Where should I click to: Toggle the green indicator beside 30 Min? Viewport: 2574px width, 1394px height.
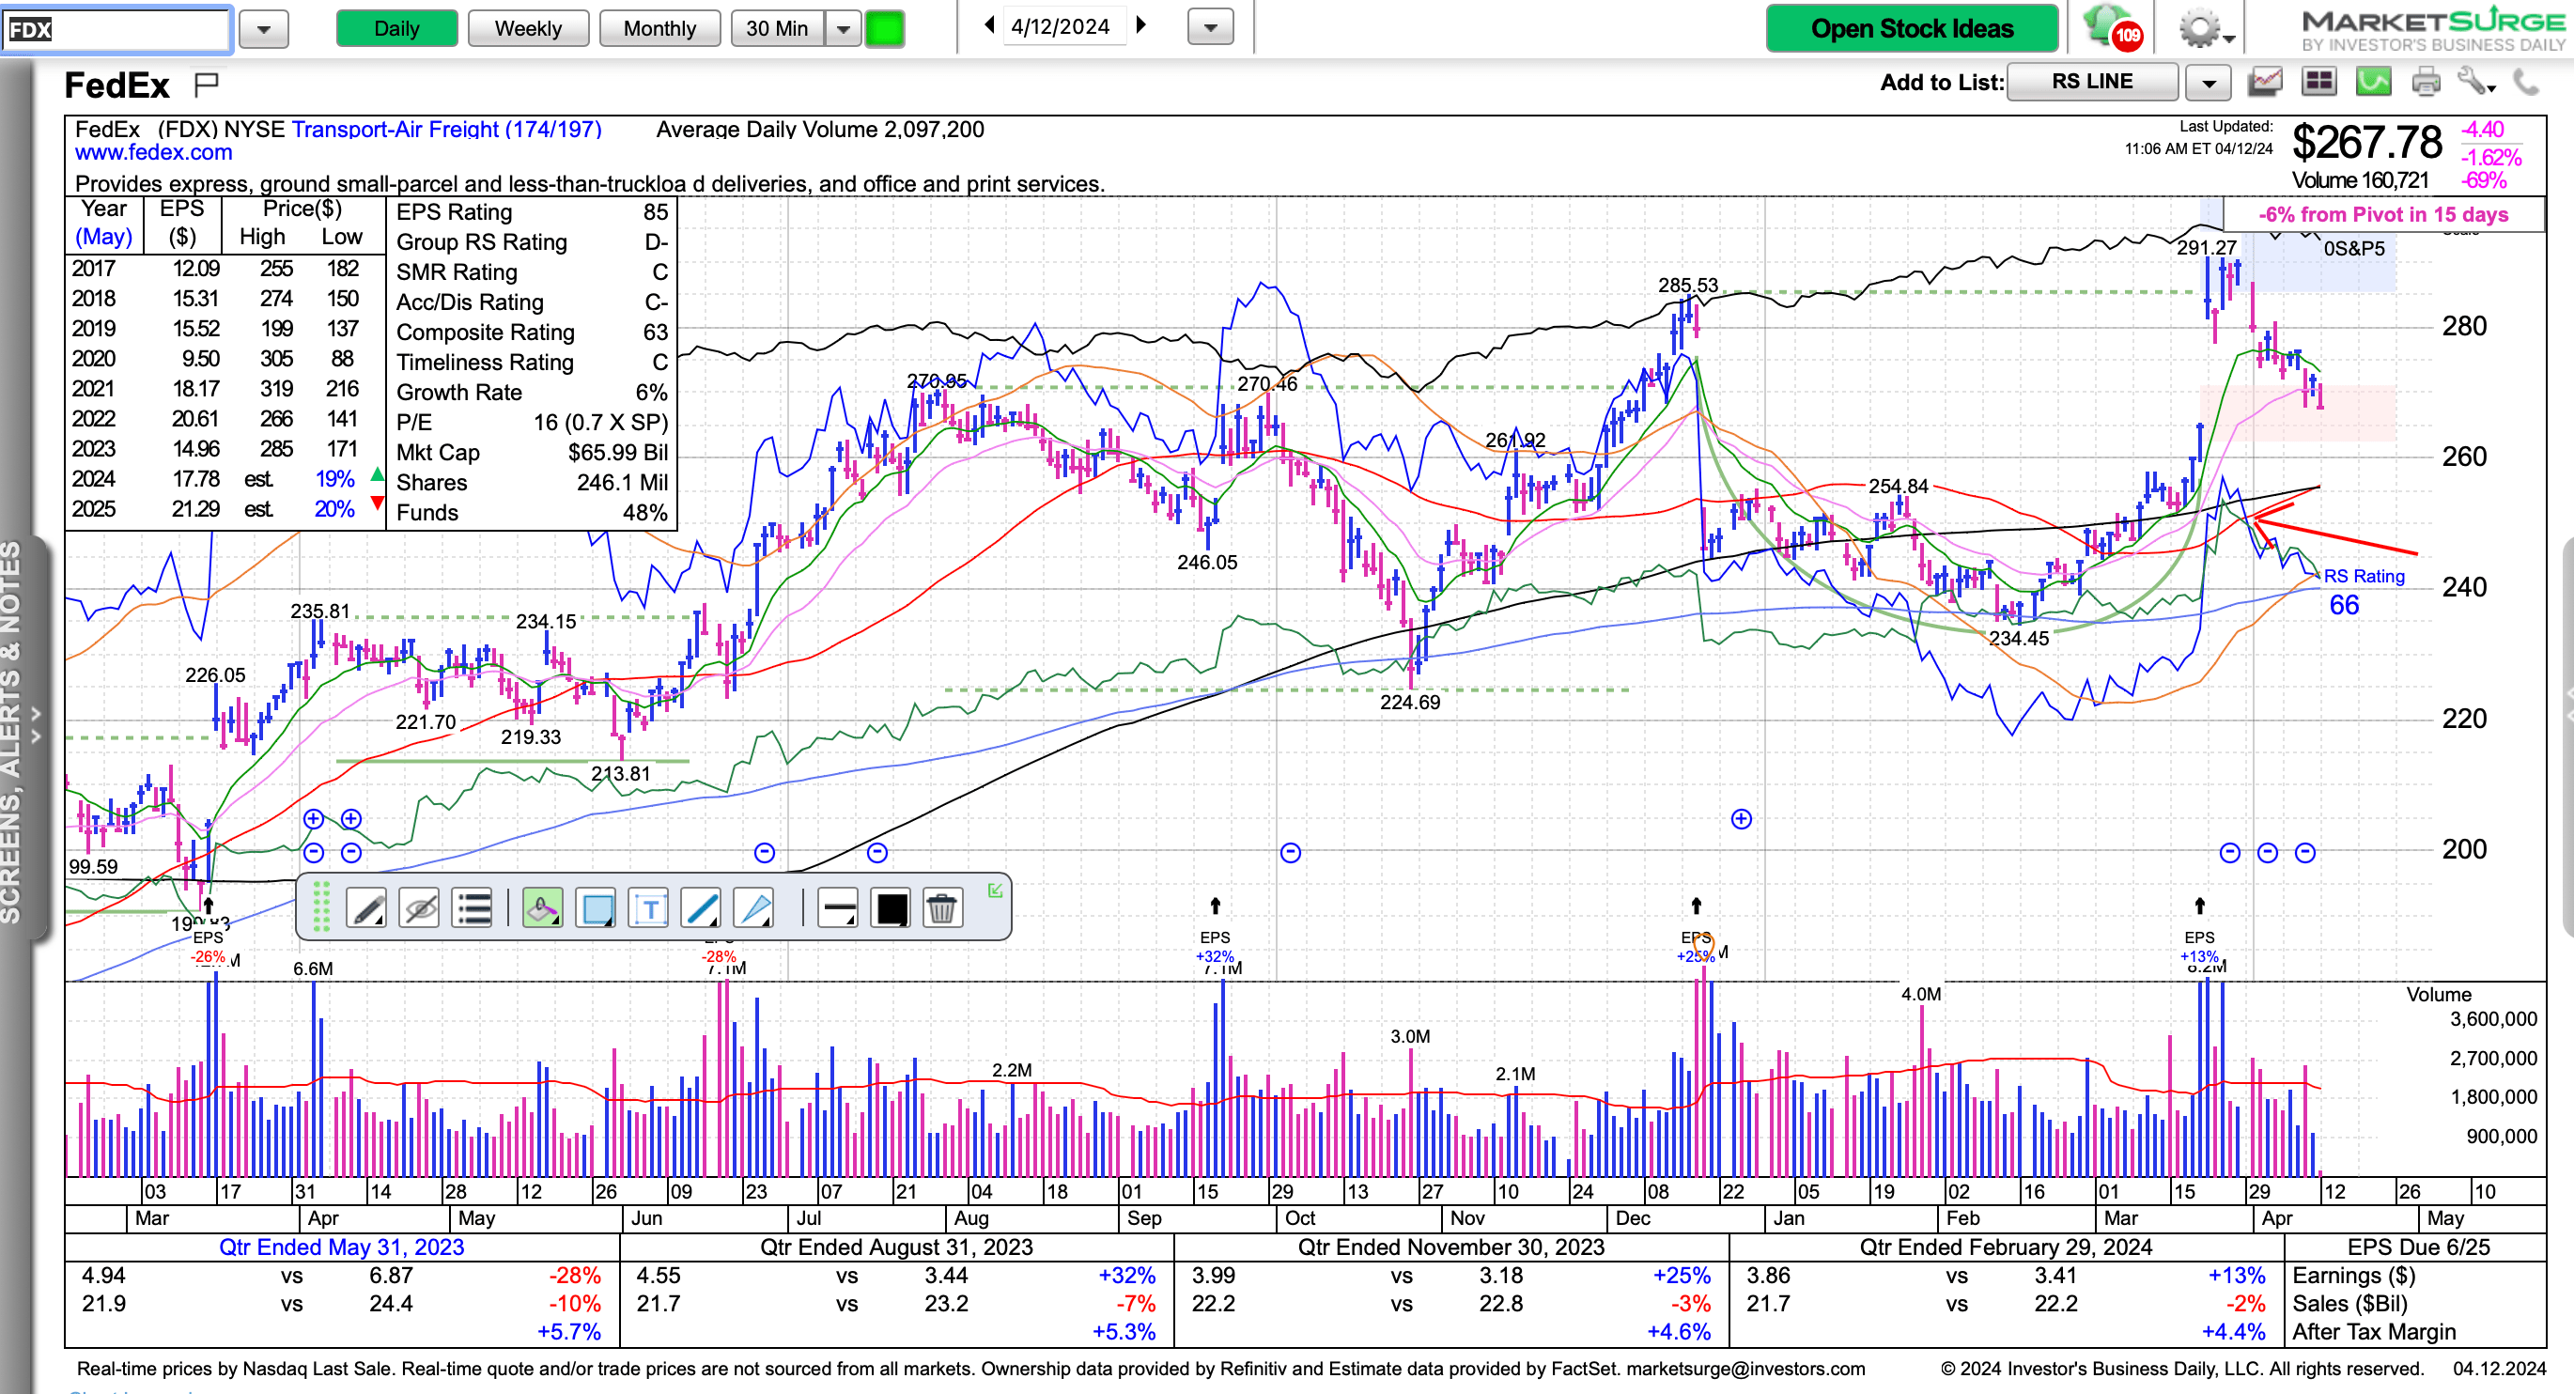884,28
